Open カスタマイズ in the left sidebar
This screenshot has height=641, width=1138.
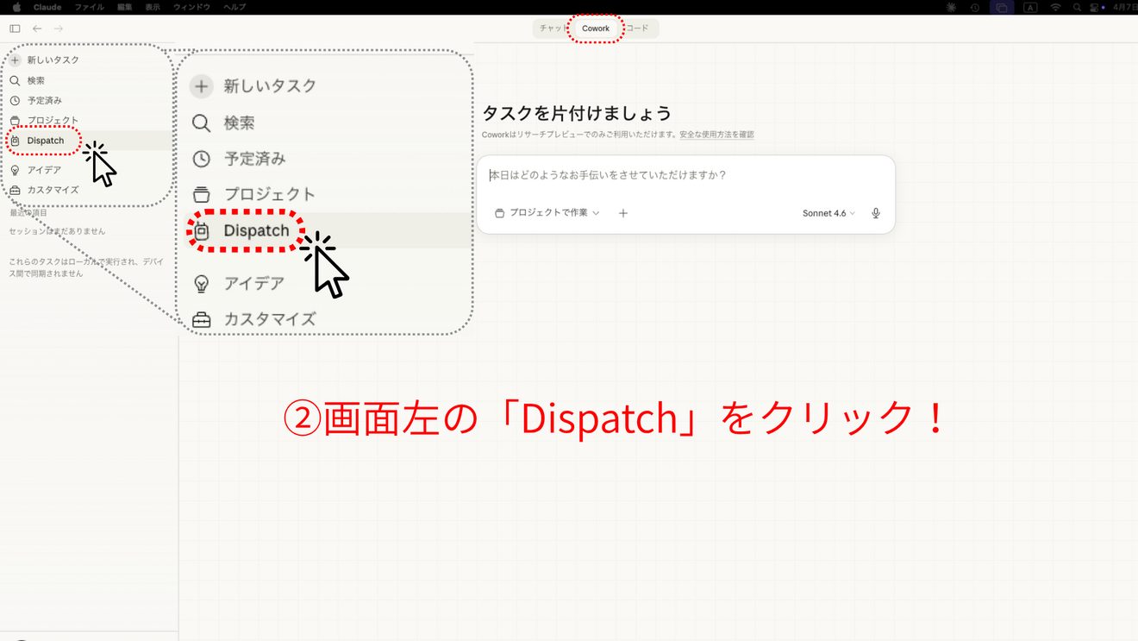(45, 190)
